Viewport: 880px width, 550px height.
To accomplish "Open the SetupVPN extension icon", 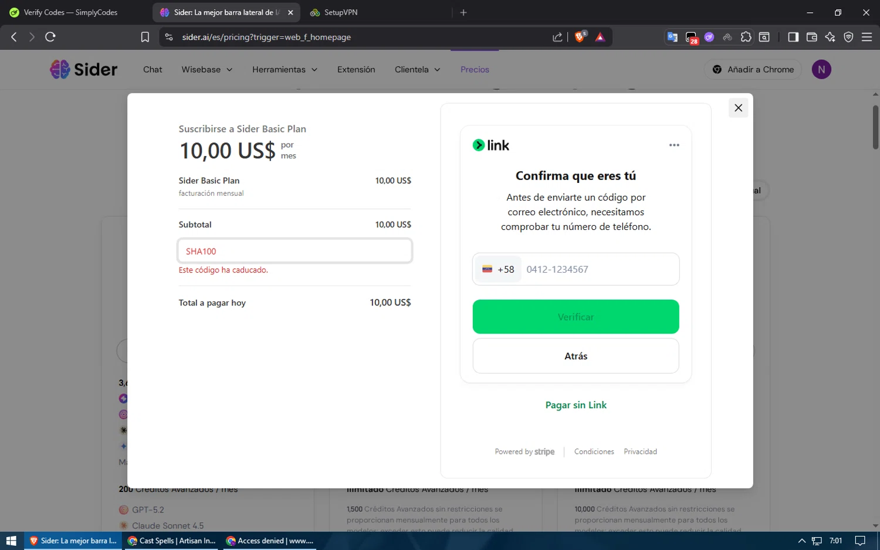I will point(727,37).
